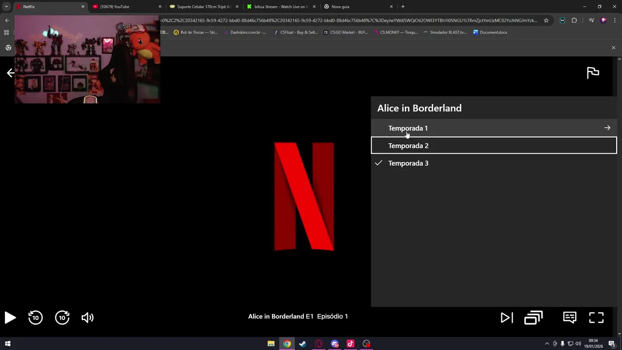Rewind 10 seconds
The image size is (622, 350).
tap(35, 317)
